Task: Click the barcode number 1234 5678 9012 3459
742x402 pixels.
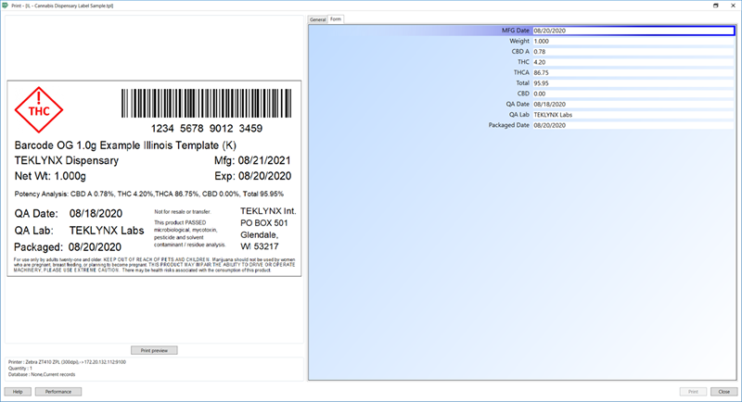Action: 206,129
